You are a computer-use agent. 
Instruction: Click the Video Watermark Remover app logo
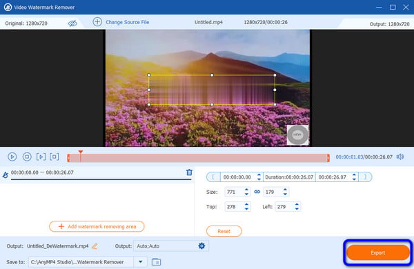pos(8,7)
